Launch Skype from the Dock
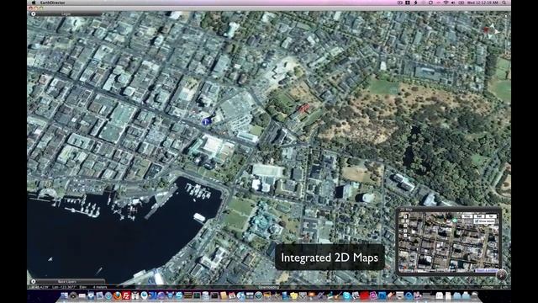The height and width of the screenshot is (303, 538). (346, 295)
